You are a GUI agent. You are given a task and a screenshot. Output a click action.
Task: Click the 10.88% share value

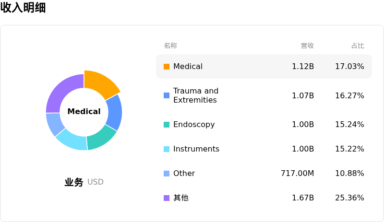pyautogui.click(x=350, y=173)
